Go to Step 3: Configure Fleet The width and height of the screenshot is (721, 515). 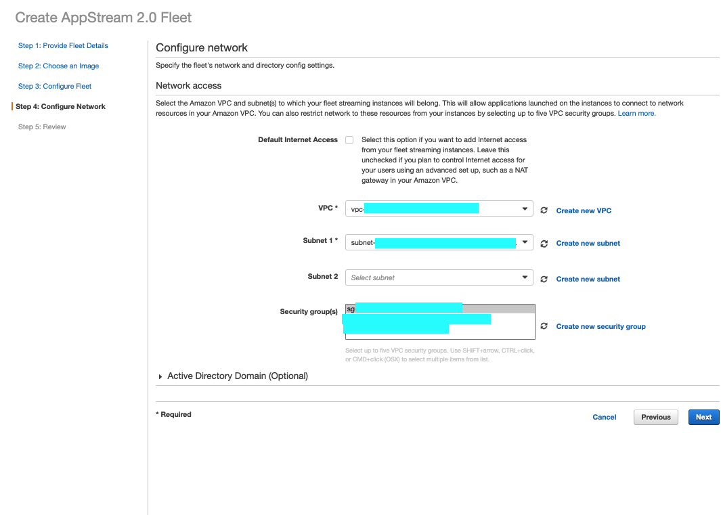55,86
